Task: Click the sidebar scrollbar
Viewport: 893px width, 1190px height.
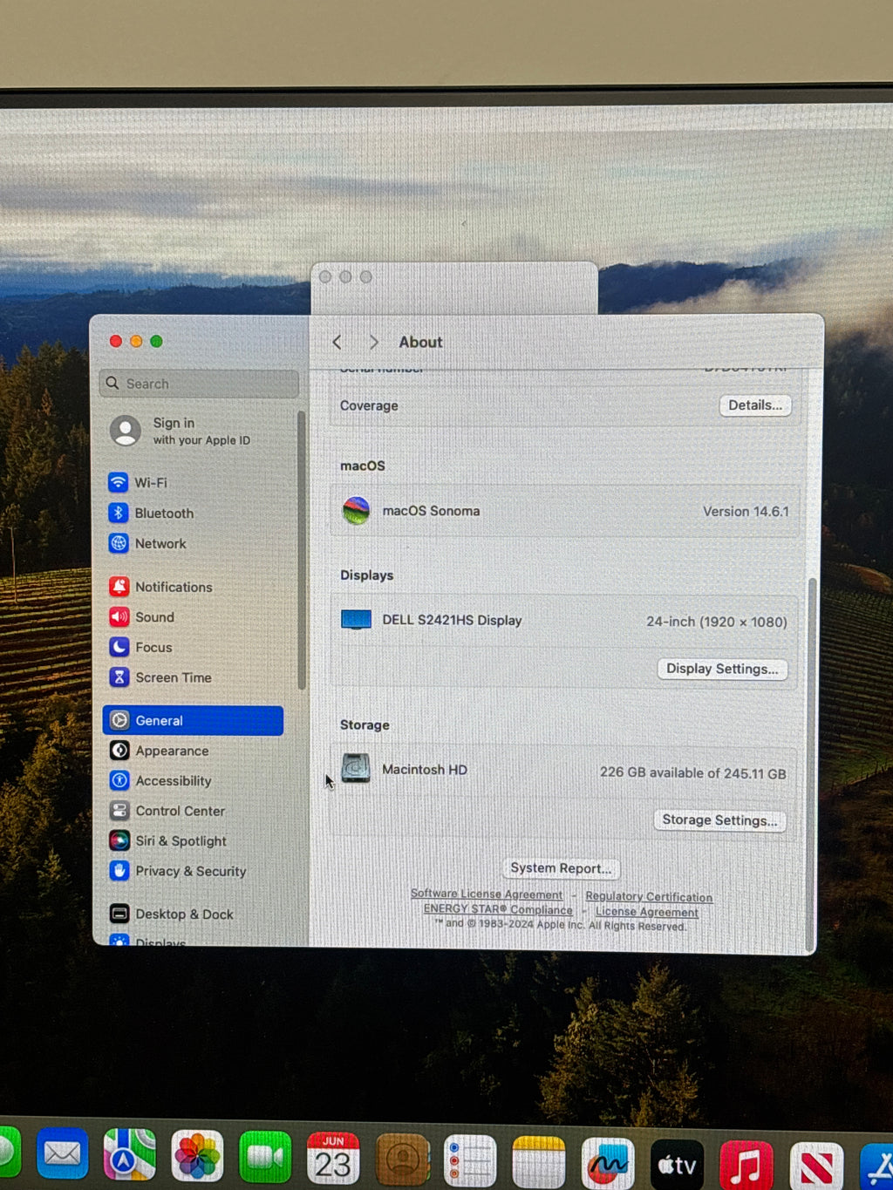Action: 302,550
